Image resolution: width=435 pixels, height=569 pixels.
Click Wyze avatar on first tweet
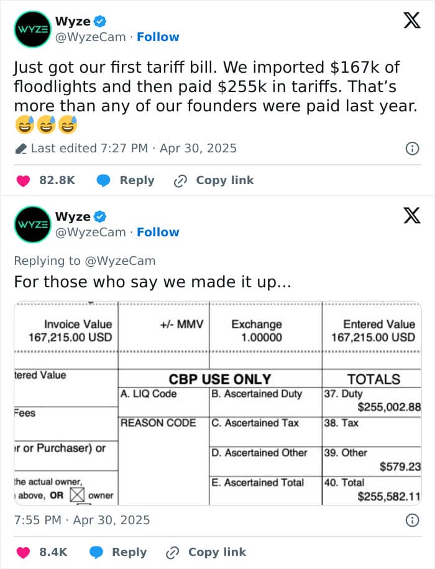click(x=32, y=29)
